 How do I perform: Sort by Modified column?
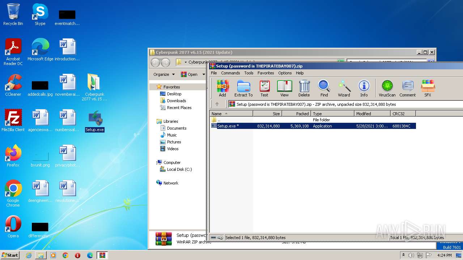tap(372, 113)
